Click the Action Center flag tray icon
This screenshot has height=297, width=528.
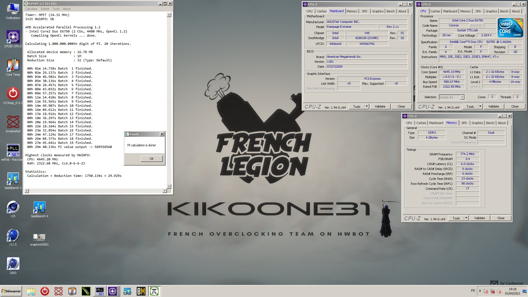point(486,291)
